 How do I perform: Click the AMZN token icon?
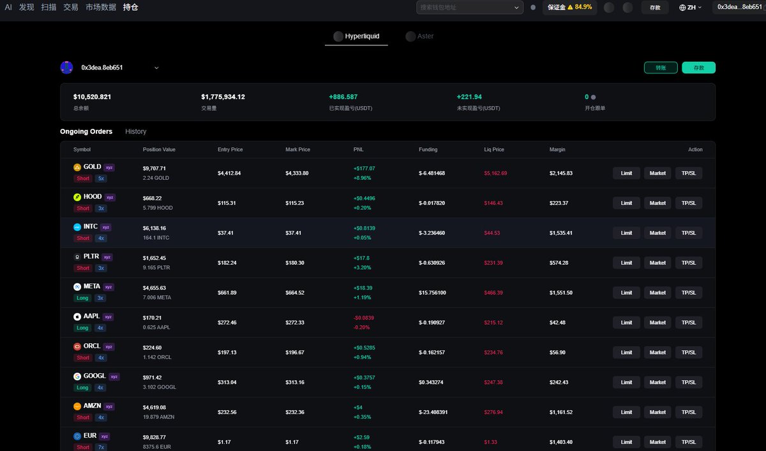[77, 406]
